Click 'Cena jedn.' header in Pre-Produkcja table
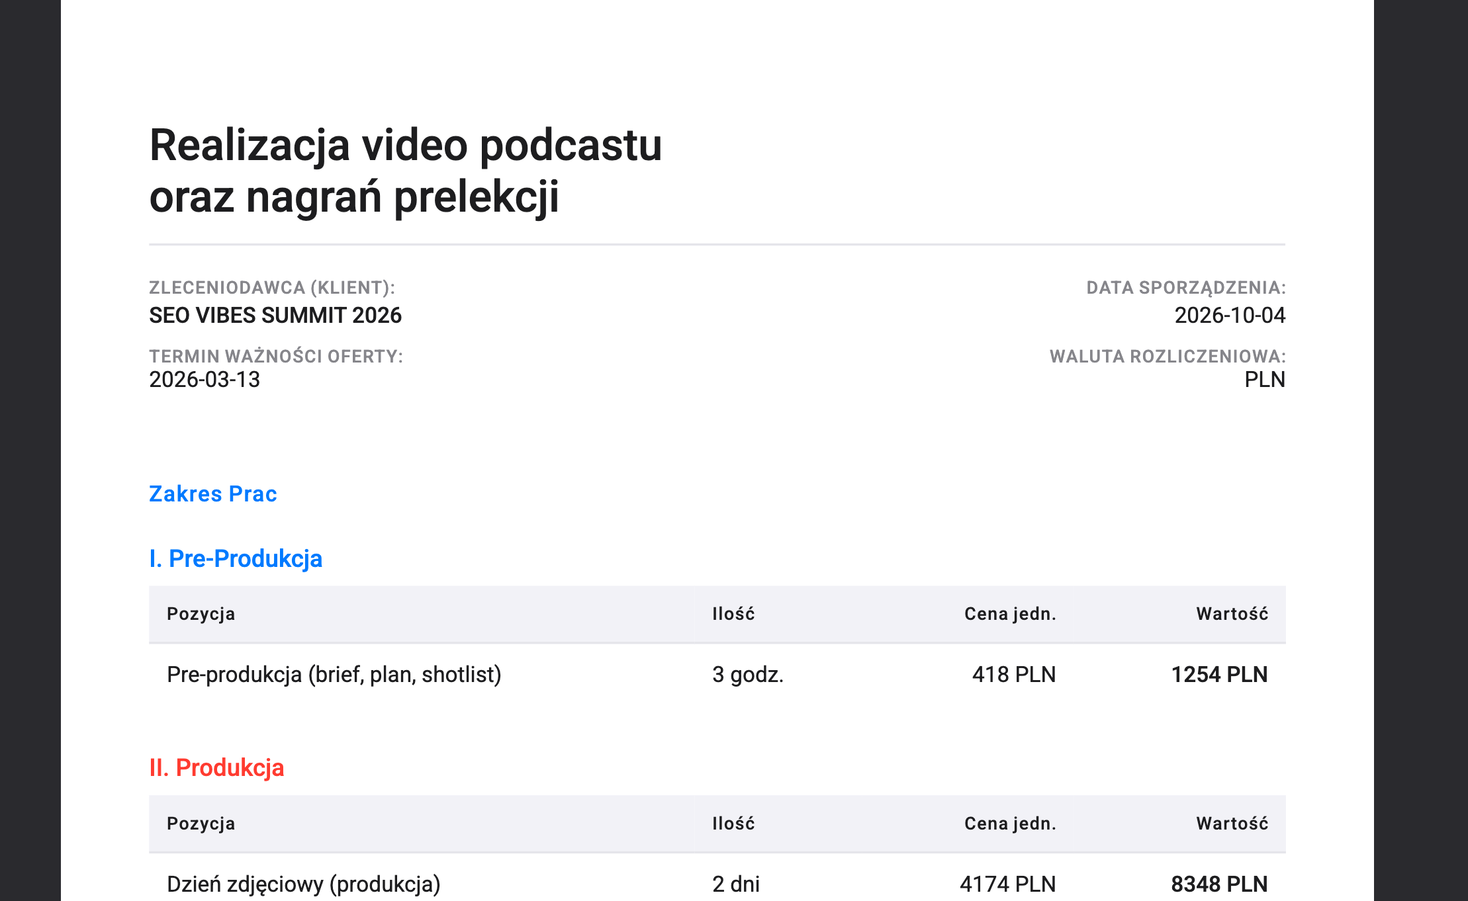Screen dimensions: 1468x901 point(1010,614)
